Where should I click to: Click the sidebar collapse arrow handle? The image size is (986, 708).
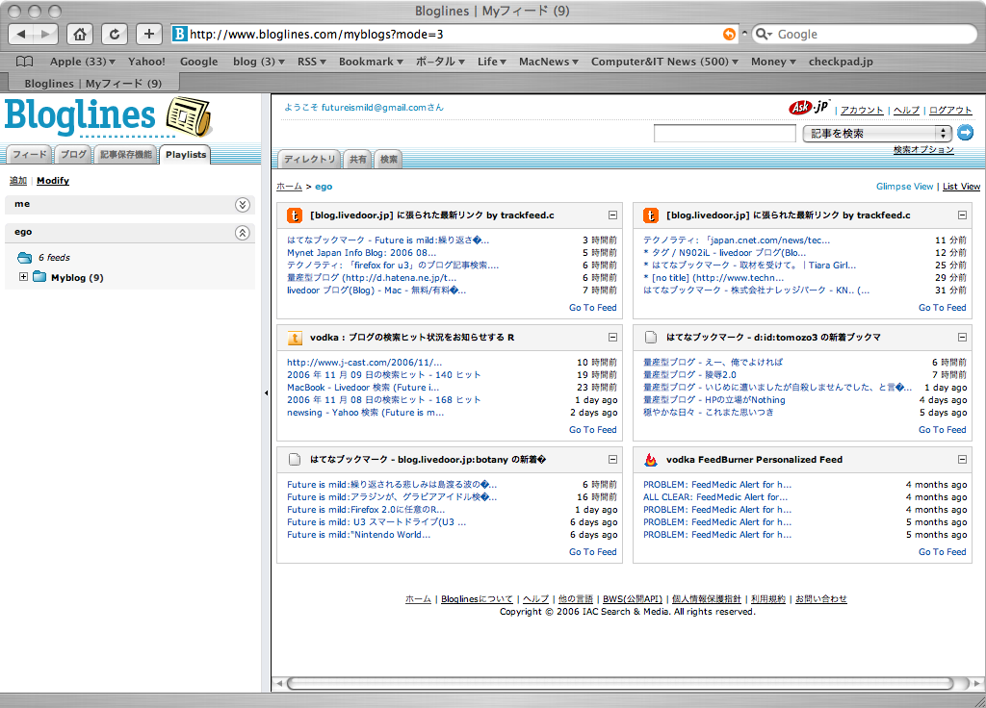[x=267, y=393]
